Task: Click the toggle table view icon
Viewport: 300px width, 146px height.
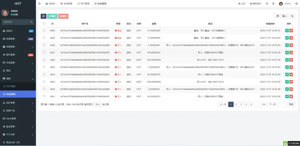Action: (x=278, y=16)
